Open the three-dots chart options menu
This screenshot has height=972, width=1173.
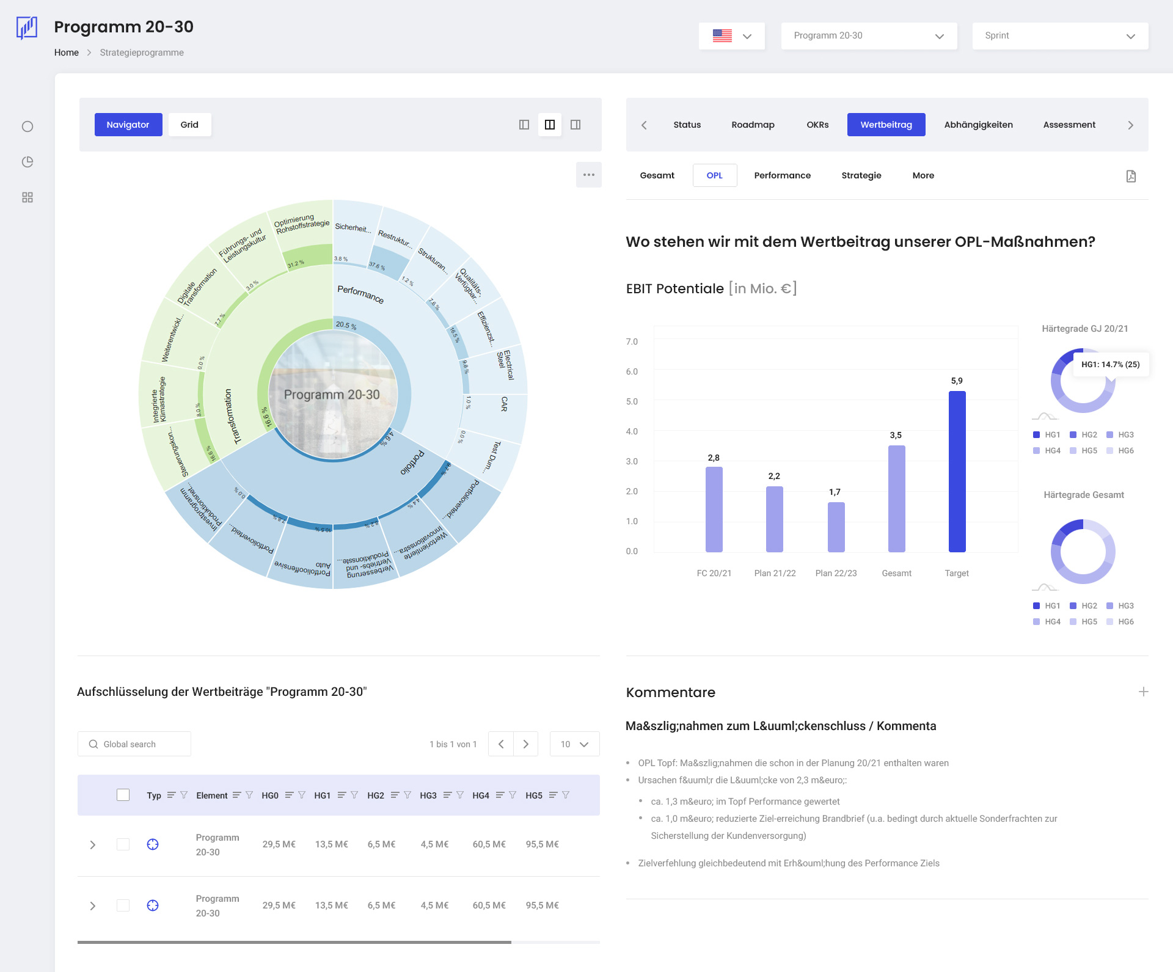(588, 175)
